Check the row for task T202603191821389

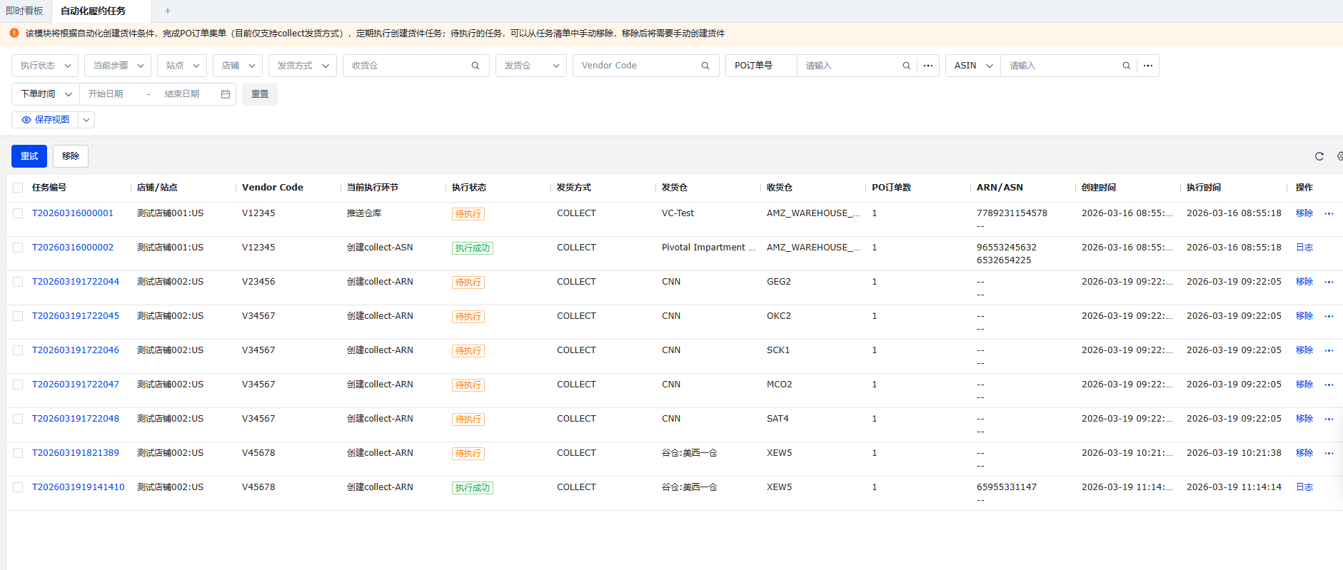click(x=18, y=453)
